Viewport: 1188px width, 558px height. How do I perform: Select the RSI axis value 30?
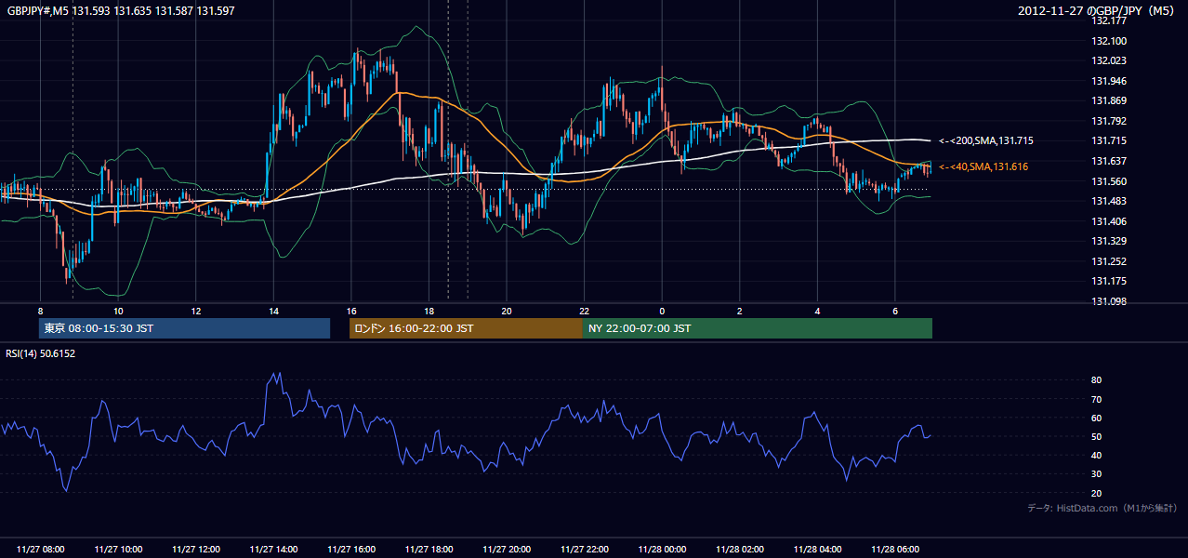point(1097,474)
